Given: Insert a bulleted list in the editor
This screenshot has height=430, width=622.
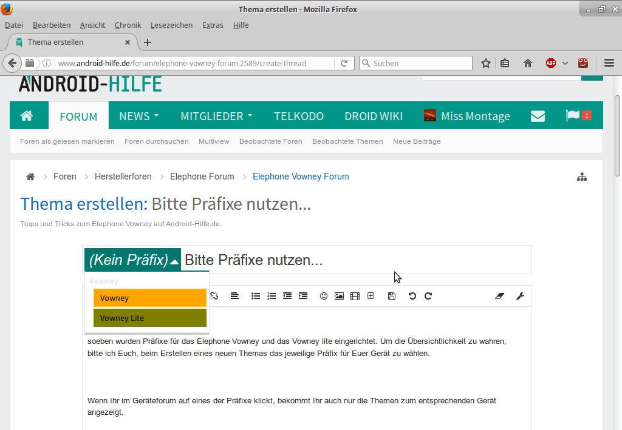Looking at the screenshot, I should click(256, 296).
